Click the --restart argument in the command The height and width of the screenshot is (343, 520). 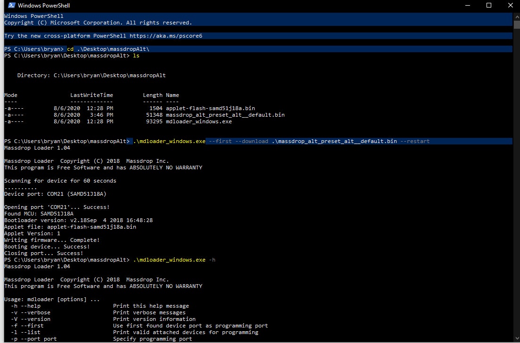[x=414, y=141]
